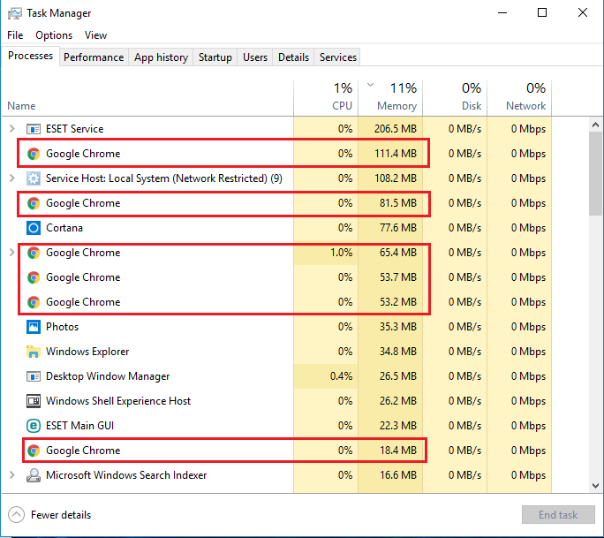Click the Photos app icon
The width and height of the screenshot is (604, 538).
click(x=34, y=327)
